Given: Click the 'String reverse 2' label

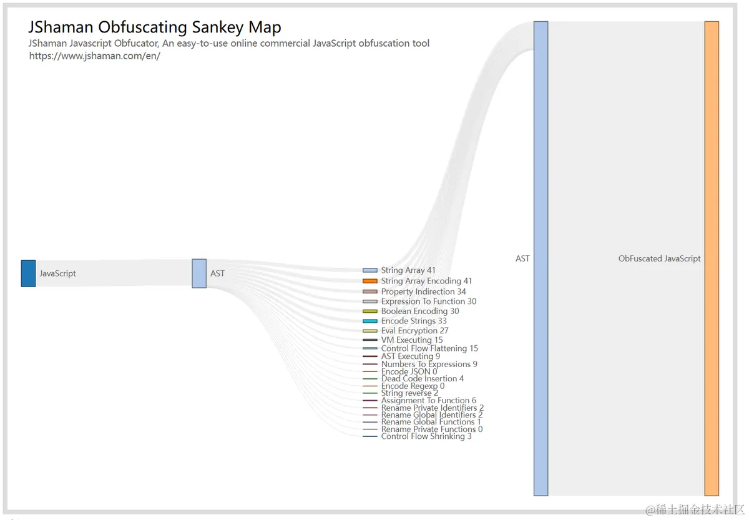Looking at the screenshot, I should [410, 393].
